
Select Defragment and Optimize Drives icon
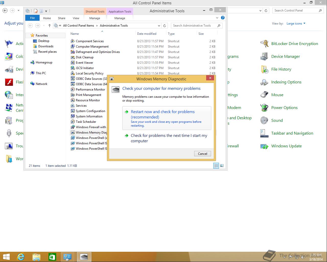pos(73,52)
